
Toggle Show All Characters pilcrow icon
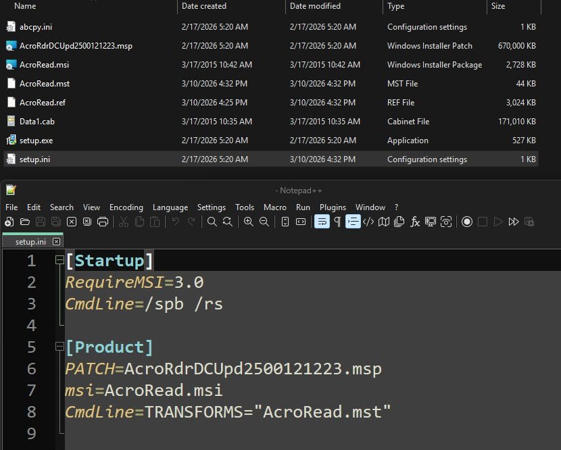click(337, 222)
